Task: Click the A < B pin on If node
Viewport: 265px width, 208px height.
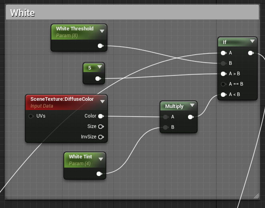Action: click(223, 94)
